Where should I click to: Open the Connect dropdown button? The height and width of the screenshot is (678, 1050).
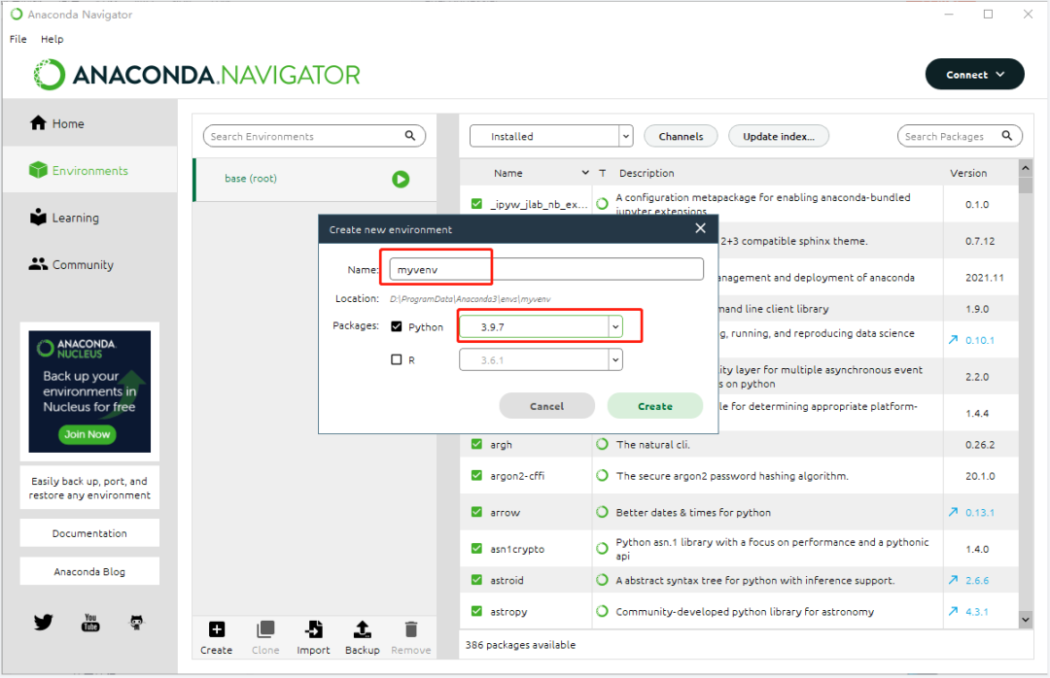(974, 75)
